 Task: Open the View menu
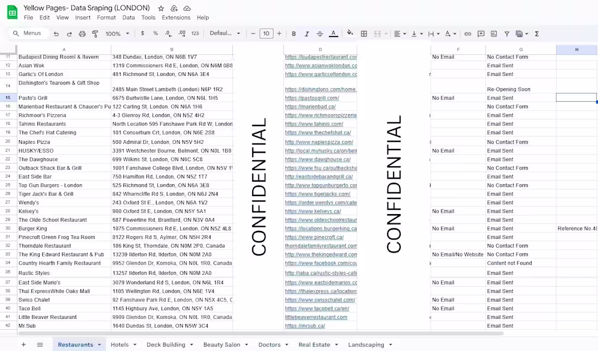click(63, 17)
